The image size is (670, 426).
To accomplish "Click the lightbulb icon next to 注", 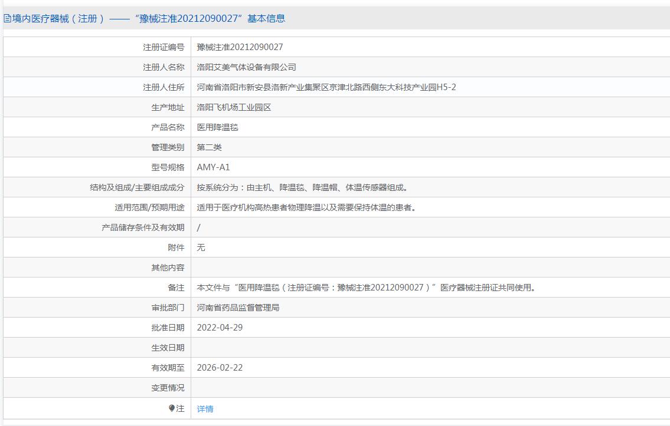I will 172,408.
